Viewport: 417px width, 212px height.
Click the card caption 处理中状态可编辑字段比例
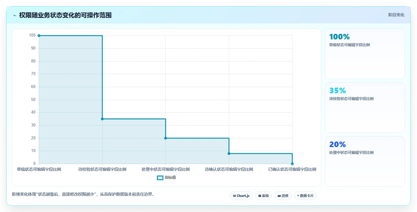tap(351, 153)
